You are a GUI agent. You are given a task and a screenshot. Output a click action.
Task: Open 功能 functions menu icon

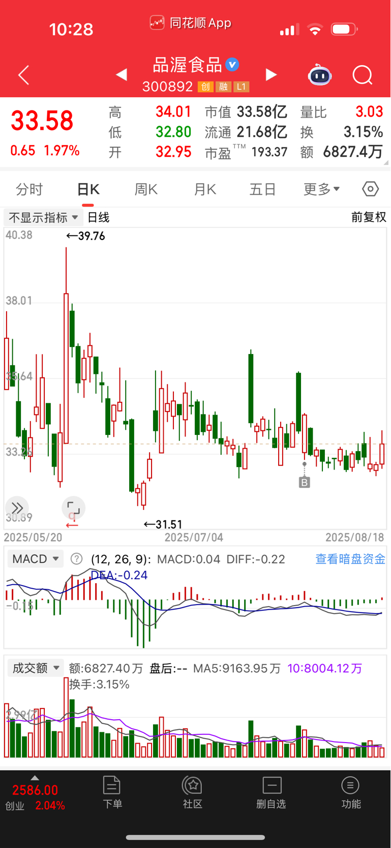[350, 792]
